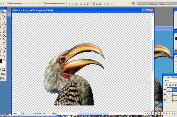This screenshot has width=177, height=117.
Task: Select the Slice tool
Action: (4, 23)
